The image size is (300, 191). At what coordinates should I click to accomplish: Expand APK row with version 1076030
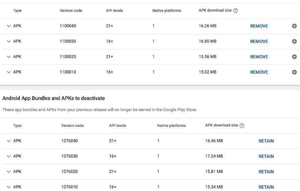pos(9,156)
